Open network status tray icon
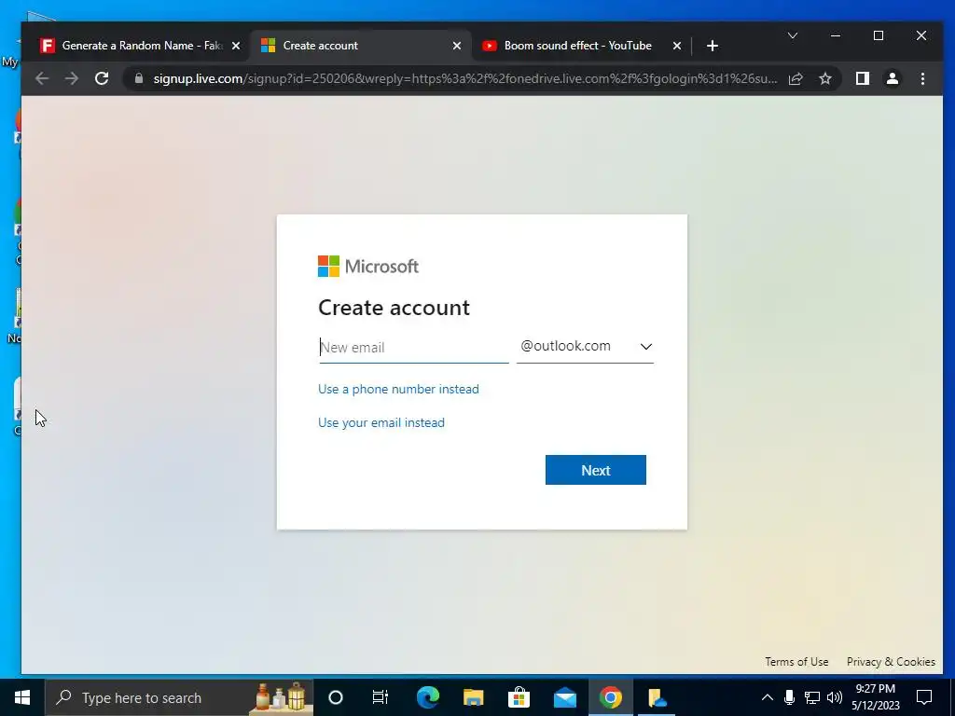 tap(812, 697)
